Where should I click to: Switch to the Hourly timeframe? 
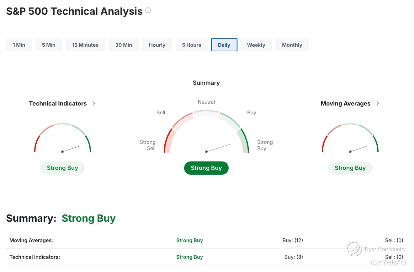tap(157, 45)
